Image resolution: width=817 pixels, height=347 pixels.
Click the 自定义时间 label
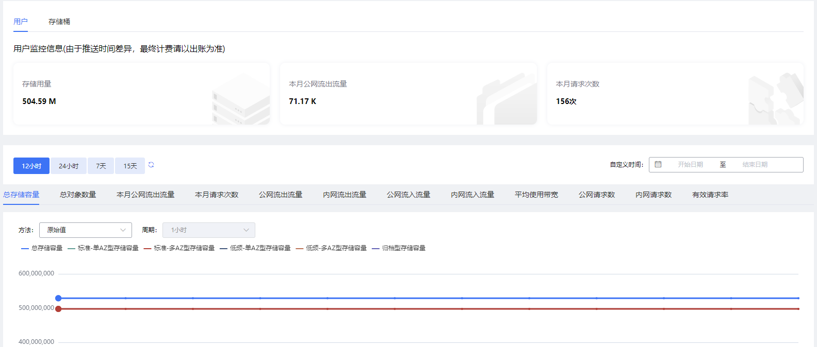(x=627, y=165)
